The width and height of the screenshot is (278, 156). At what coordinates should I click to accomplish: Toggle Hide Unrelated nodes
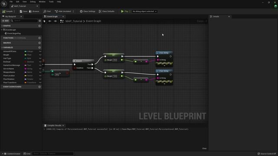point(63,11)
